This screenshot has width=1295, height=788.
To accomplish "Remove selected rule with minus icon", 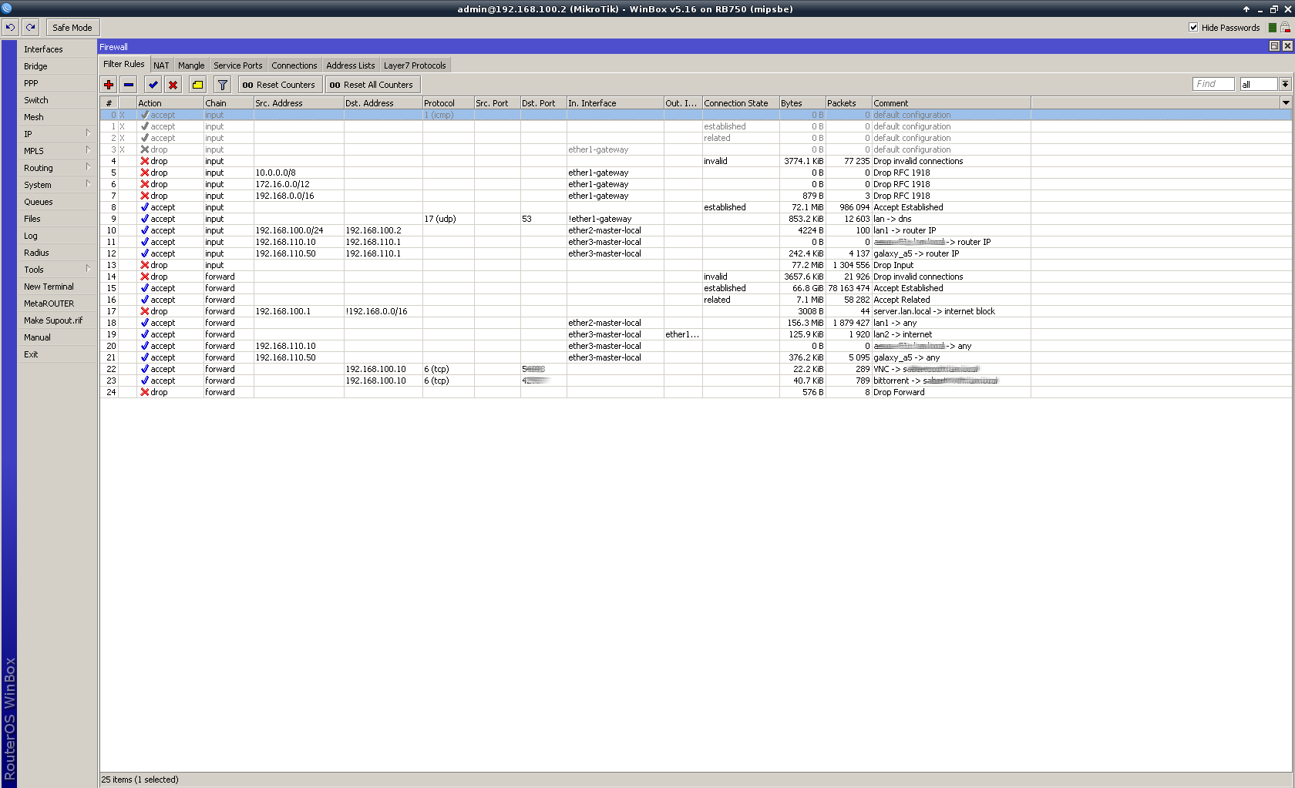I will point(129,85).
